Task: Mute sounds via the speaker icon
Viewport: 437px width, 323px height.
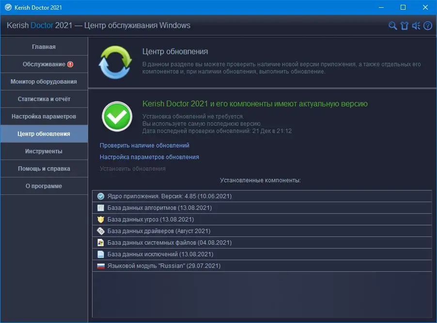Action: pyautogui.click(x=416, y=26)
